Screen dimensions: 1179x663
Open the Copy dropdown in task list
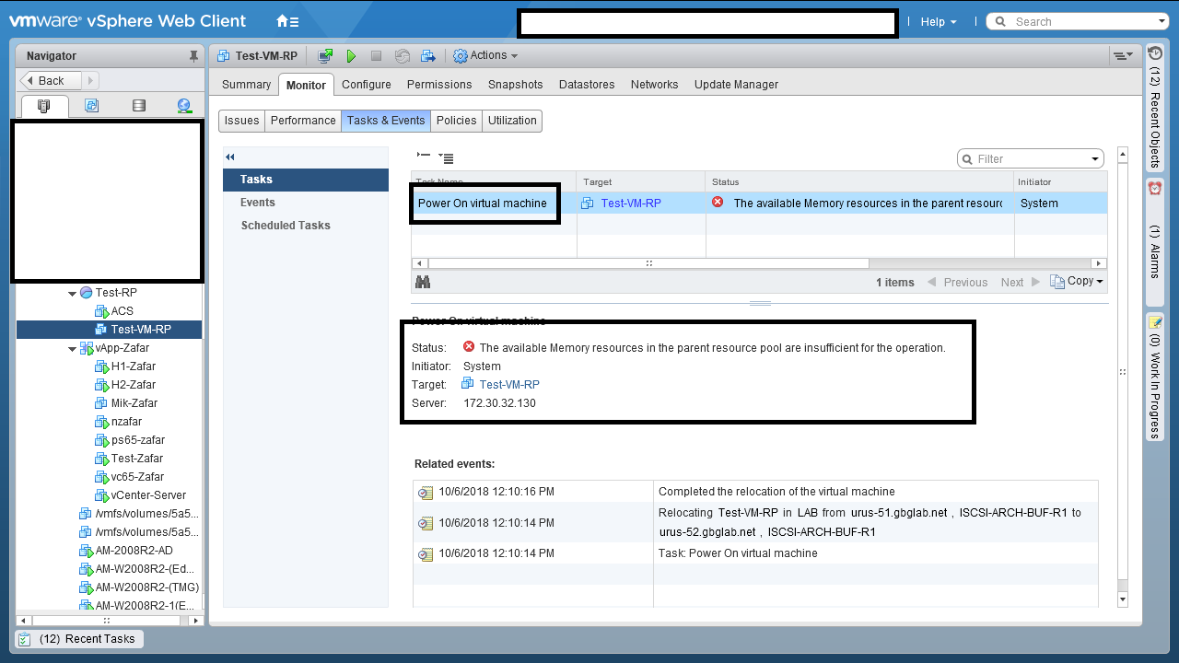point(1077,282)
